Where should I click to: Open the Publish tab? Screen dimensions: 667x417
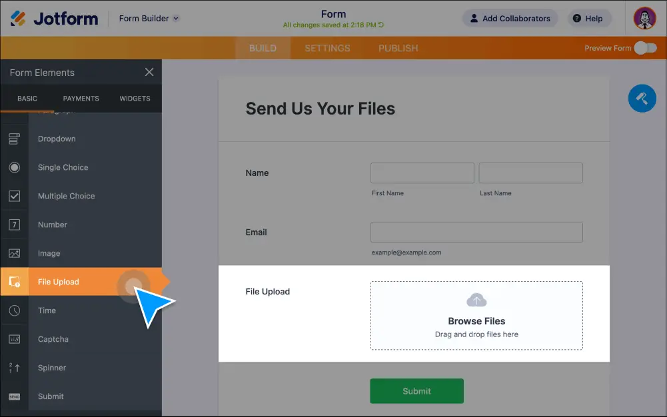pyautogui.click(x=398, y=48)
